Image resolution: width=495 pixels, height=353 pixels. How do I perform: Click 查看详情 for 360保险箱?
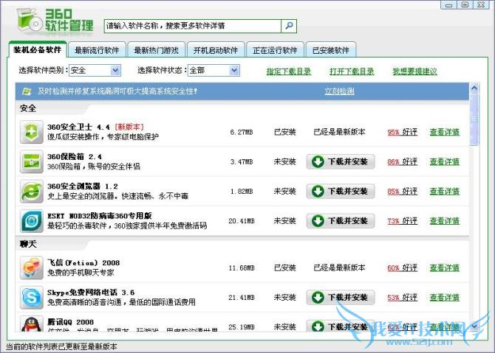[445, 161]
